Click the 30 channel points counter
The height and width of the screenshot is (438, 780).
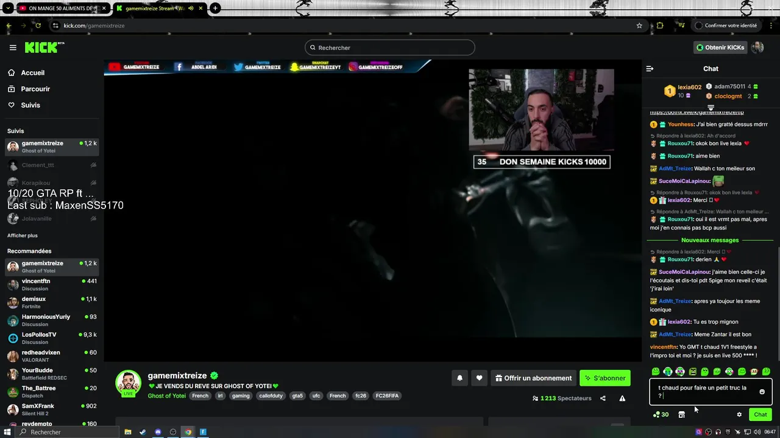coord(661,415)
